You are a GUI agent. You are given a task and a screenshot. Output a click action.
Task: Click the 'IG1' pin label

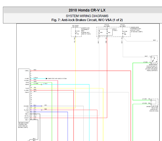tap(28, 108)
